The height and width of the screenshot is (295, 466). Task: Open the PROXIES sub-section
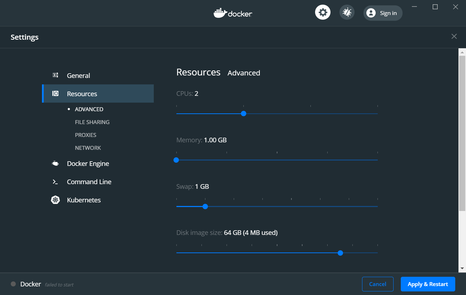click(x=86, y=135)
